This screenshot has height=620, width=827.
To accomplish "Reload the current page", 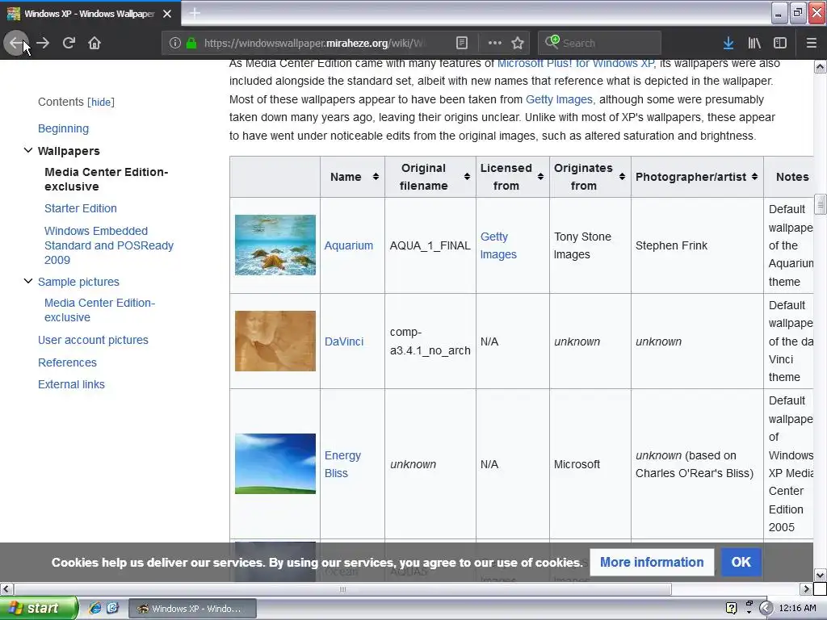I will click(69, 43).
